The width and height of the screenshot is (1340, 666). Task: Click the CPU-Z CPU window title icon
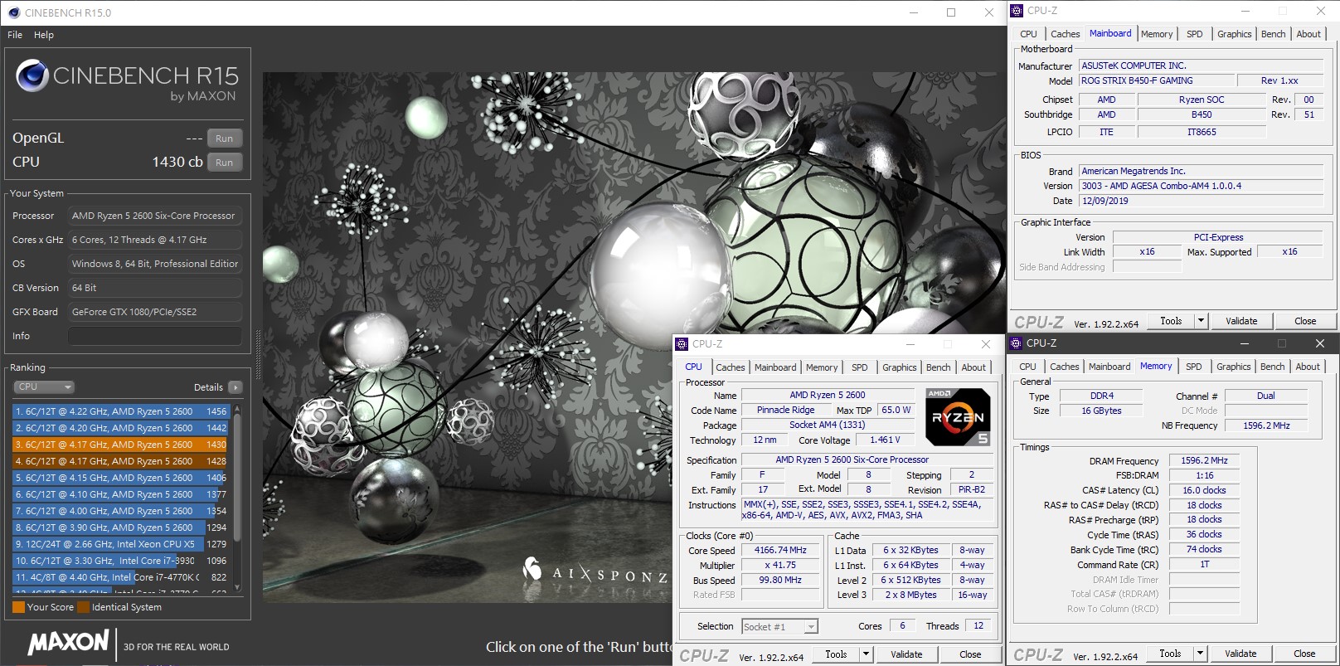(x=682, y=343)
